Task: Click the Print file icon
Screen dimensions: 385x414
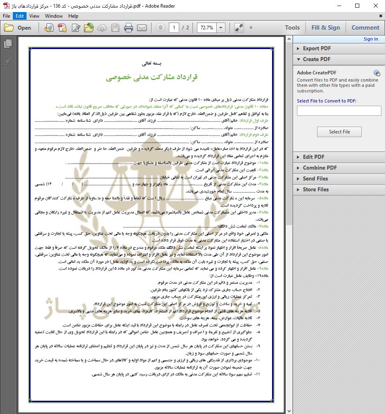Action: pos(129,28)
